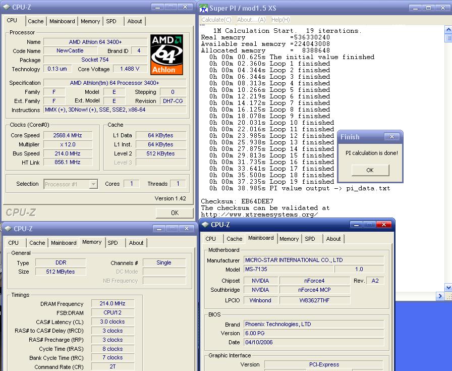Screen dimensions: 452x371
Task: Click the memory Size 512 MBytes field
Action: [61, 272]
